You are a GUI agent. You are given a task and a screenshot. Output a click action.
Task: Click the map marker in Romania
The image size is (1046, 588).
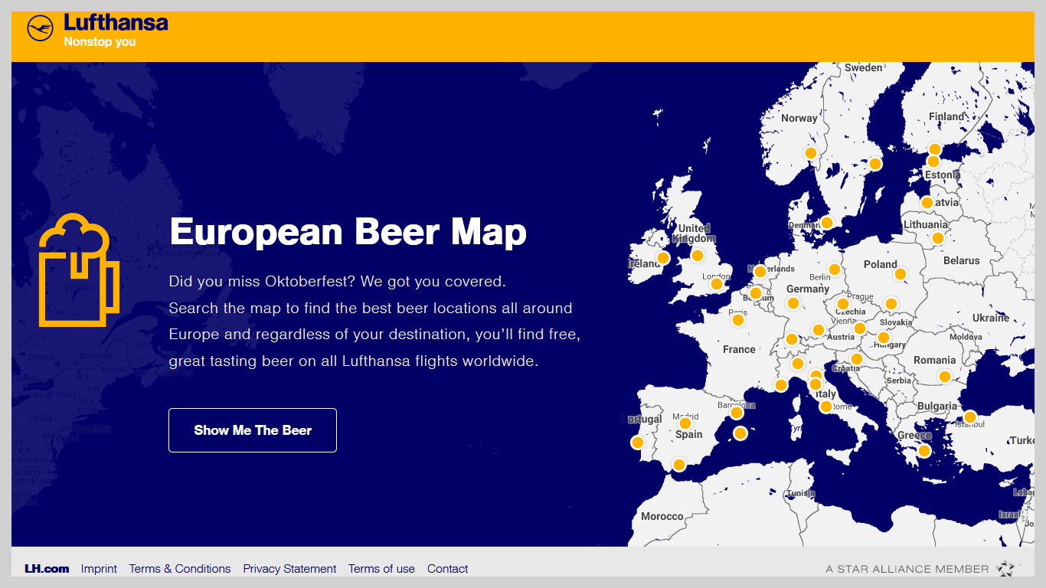944,377
